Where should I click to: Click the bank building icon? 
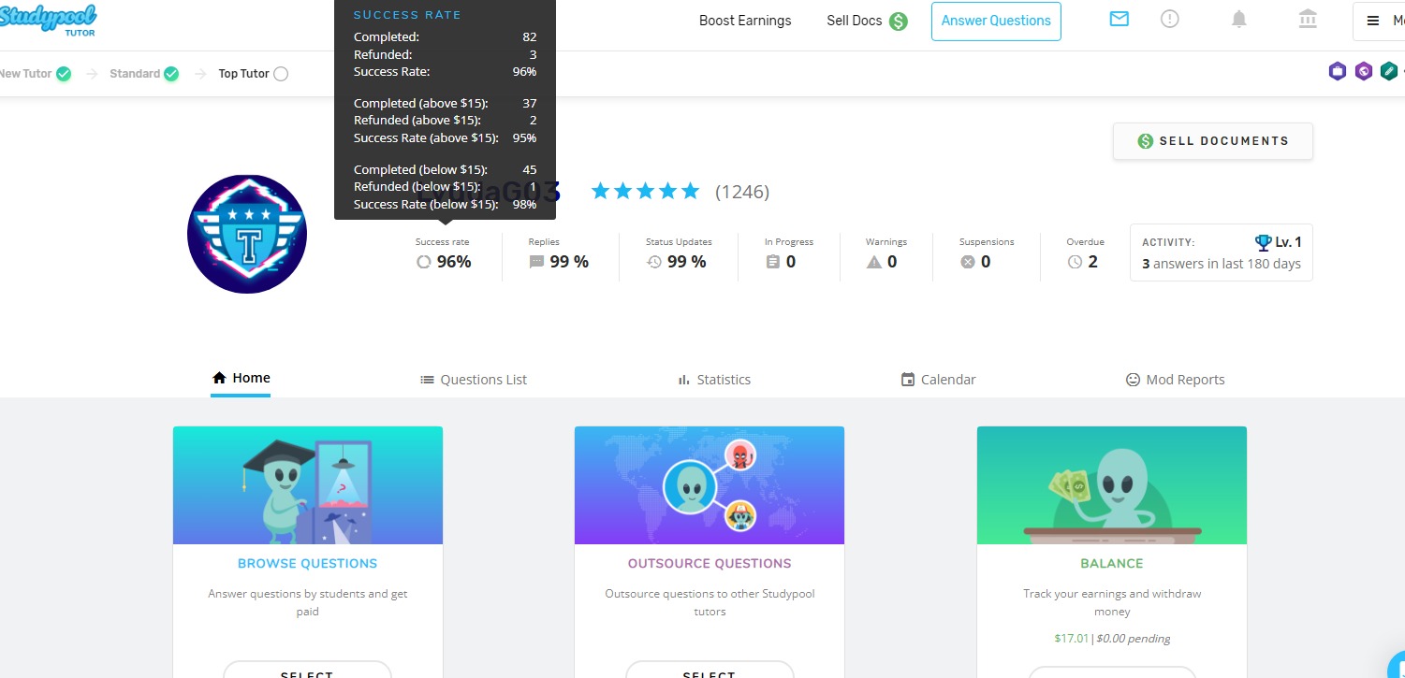click(1308, 19)
